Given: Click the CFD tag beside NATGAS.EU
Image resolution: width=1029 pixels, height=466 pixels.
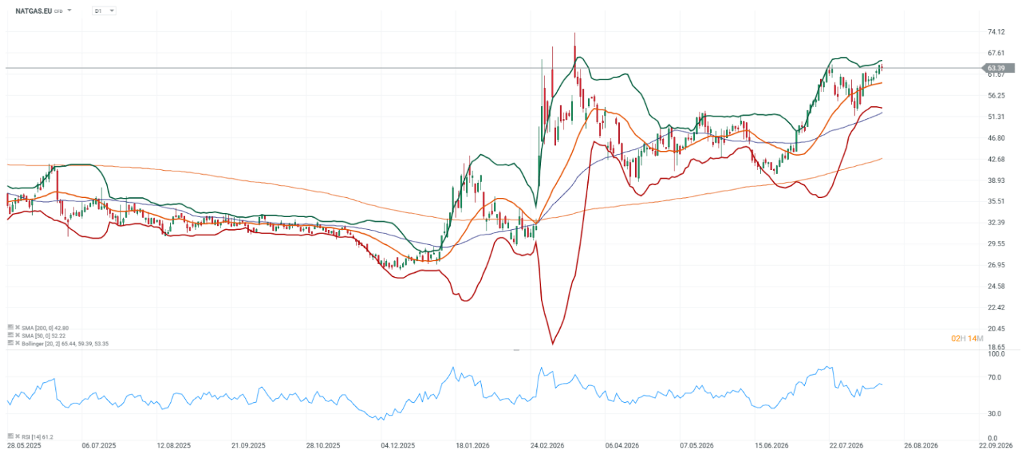Looking at the screenshot, I should (x=59, y=12).
